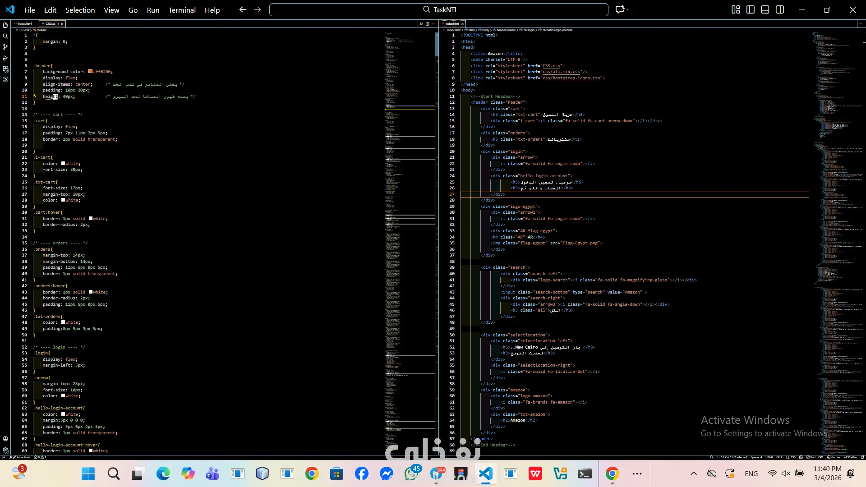Image resolution: width=866 pixels, height=487 pixels.
Task: Open the Terminal menu
Action: [182, 10]
